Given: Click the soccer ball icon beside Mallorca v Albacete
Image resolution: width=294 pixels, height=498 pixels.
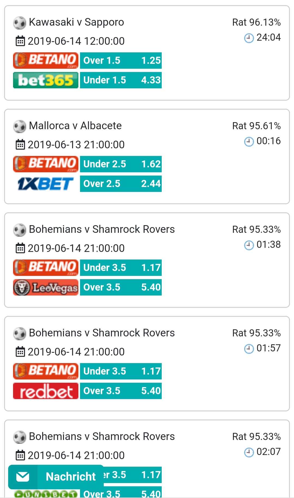Looking at the screenshot, I should (20, 126).
